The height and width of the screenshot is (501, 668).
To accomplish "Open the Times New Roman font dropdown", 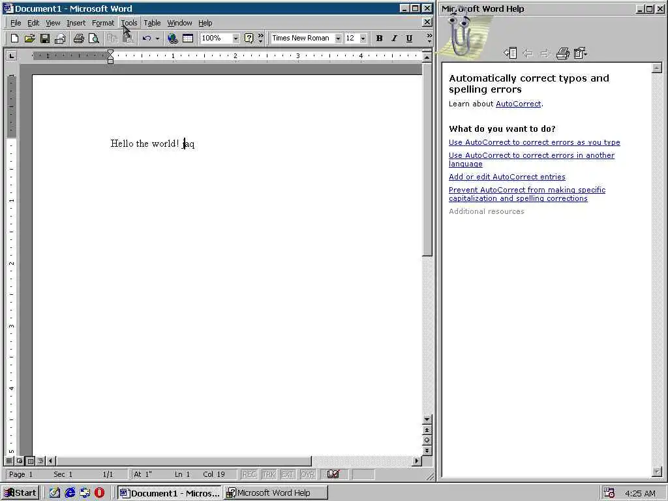I will (x=338, y=38).
